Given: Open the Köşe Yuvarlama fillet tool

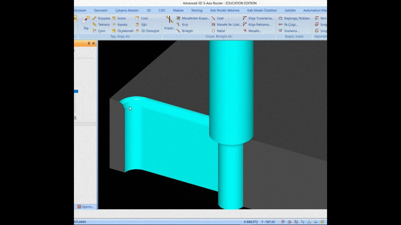Looking at the screenshot, I should pyautogui.click(x=258, y=18).
